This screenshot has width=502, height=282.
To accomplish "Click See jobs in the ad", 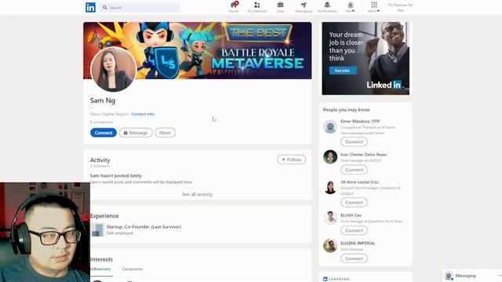I will [x=343, y=70].
